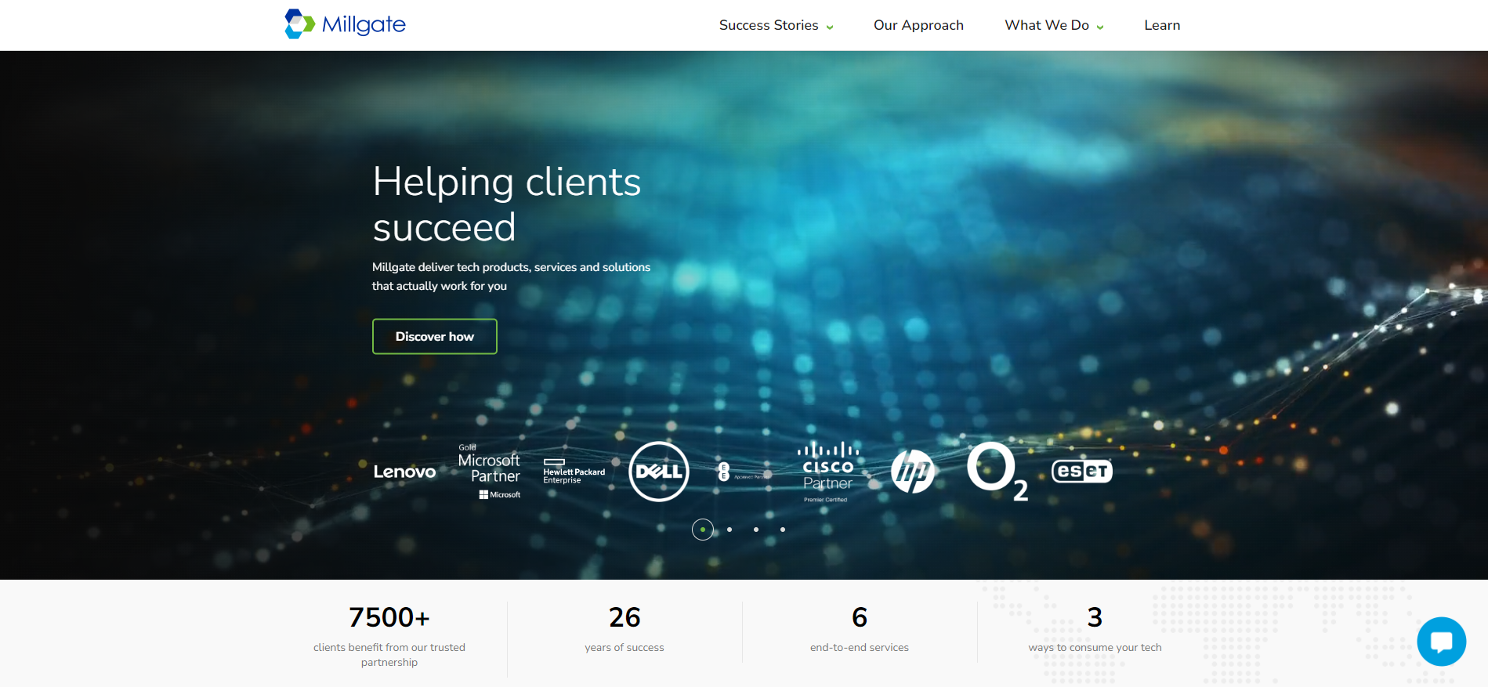This screenshot has width=1488, height=687.
Task: Click the Discover how button
Action: tap(435, 336)
